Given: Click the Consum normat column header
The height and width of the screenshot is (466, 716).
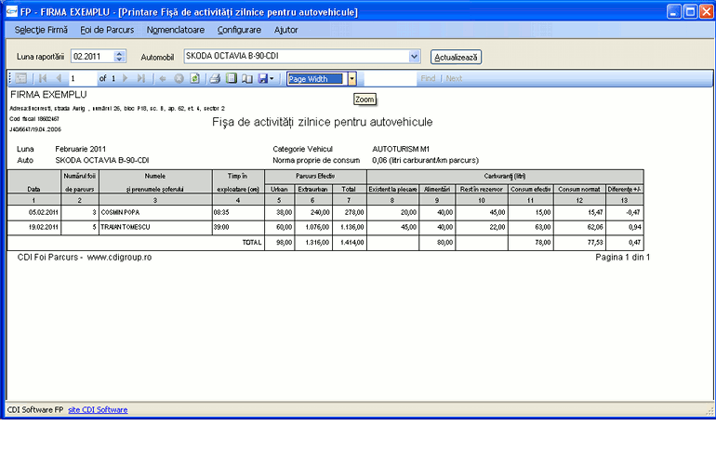Looking at the screenshot, I should 579,189.
